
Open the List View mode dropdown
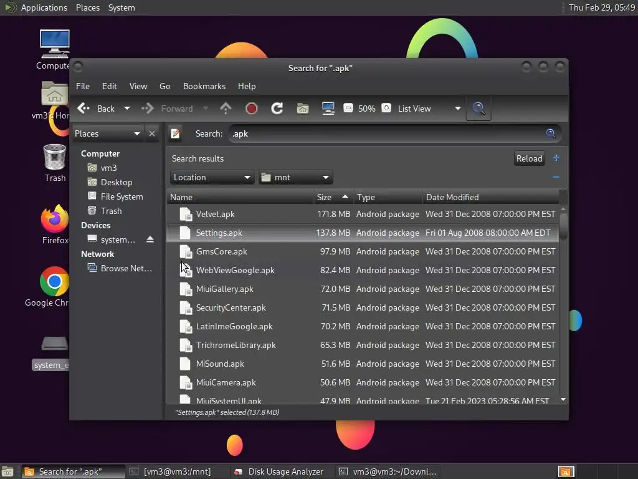point(429,109)
